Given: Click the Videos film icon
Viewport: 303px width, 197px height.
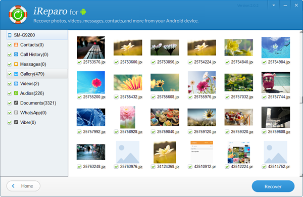Looking at the screenshot, I should (16, 83).
